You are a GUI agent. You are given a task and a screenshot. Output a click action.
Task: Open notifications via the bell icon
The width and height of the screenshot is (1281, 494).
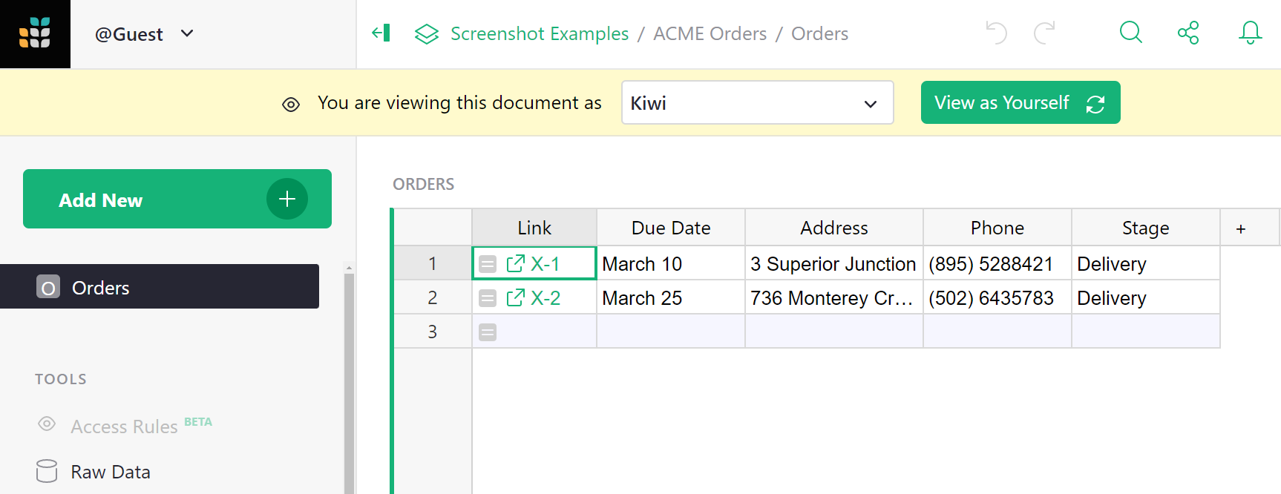[x=1251, y=33]
